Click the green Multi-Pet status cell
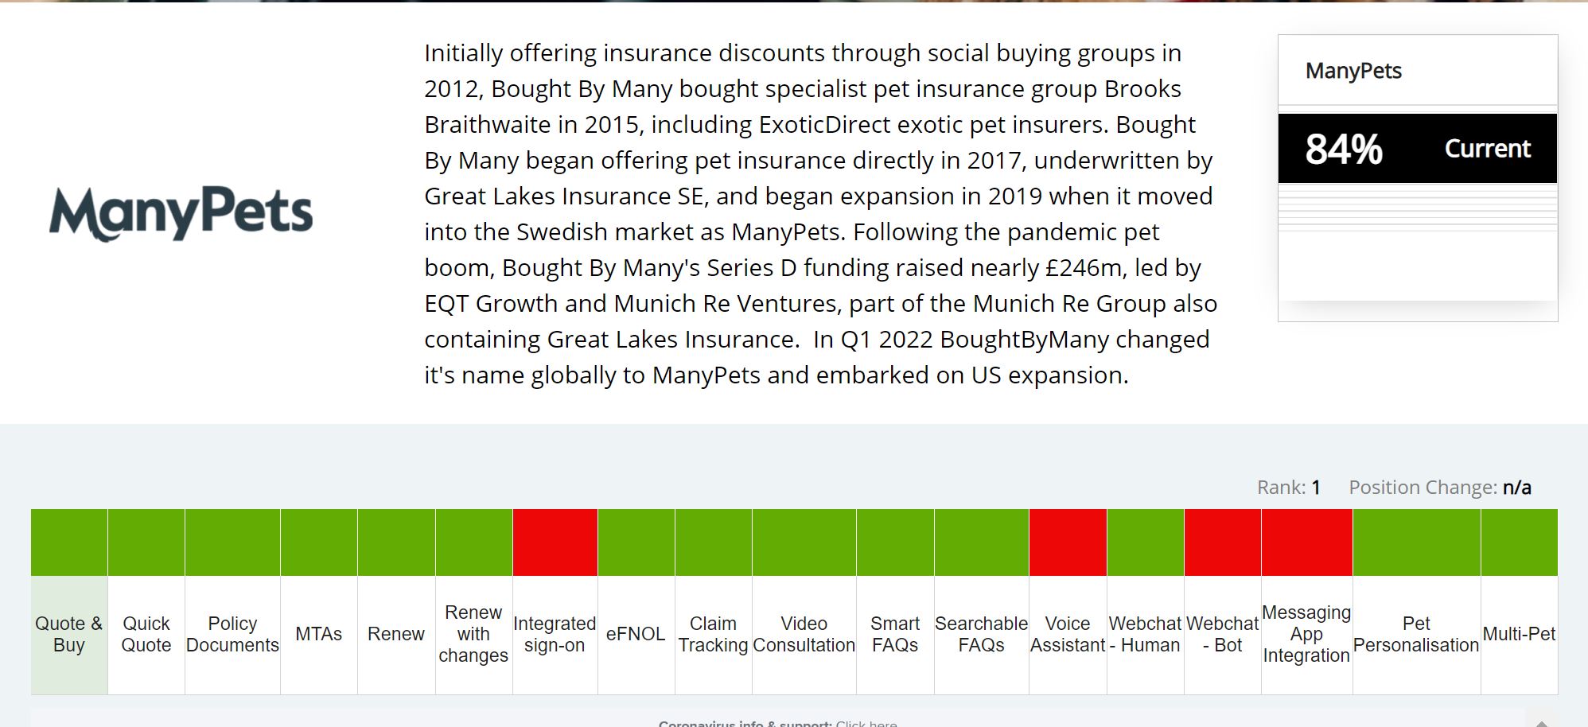The height and width of the screenshot is (727, 1588). click(x=1519, y=542)
